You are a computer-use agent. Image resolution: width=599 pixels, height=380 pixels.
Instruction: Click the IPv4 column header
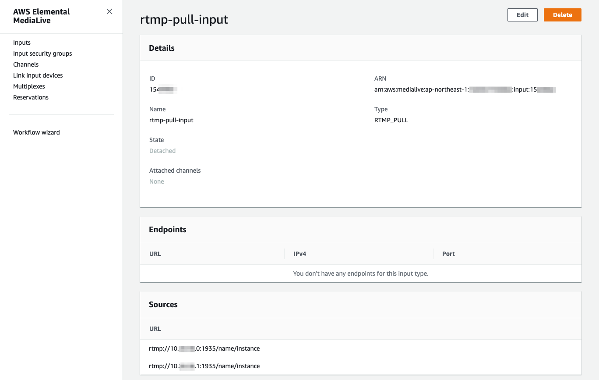300,254
